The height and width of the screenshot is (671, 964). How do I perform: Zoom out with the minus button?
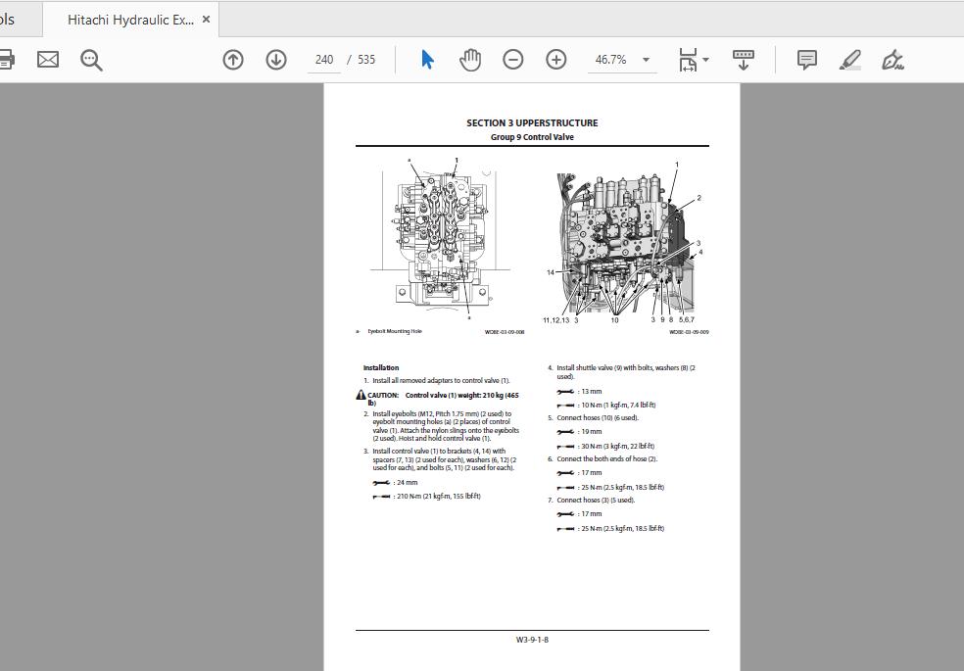pos(512,60)
